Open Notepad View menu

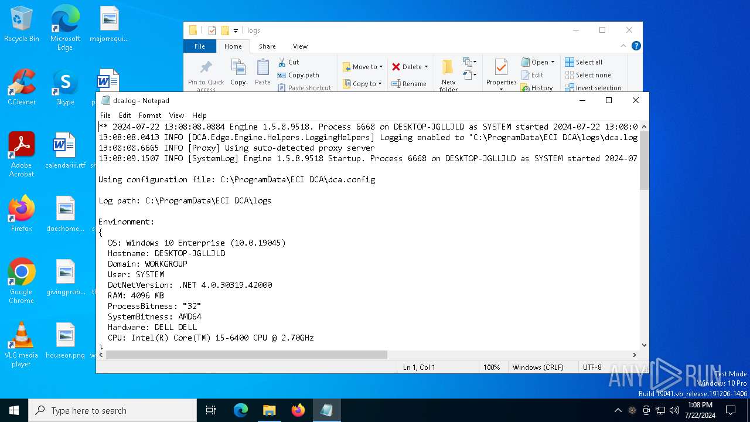coord(176,115)
